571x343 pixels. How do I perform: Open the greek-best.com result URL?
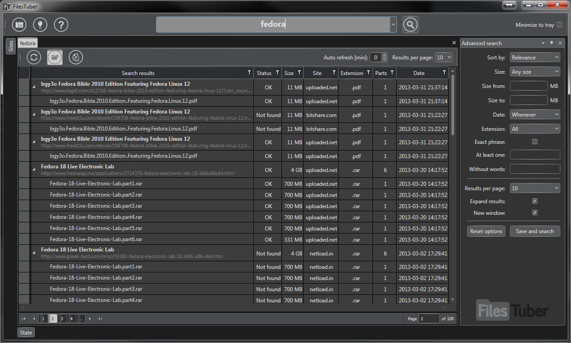(x=132, y=256)
